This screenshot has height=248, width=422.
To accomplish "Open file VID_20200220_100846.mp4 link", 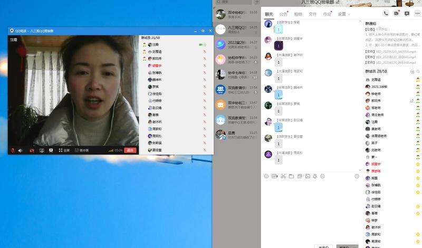I will click(x=396, y=57).
